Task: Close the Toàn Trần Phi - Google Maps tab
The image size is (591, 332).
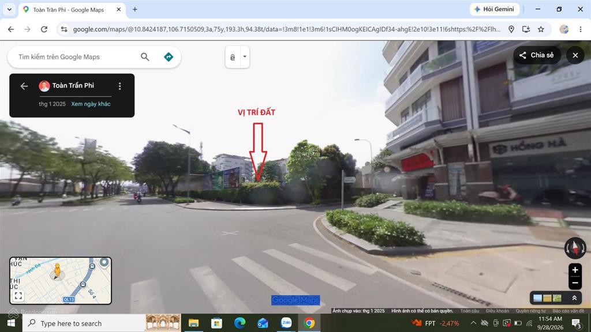Action: pos(118,10)
